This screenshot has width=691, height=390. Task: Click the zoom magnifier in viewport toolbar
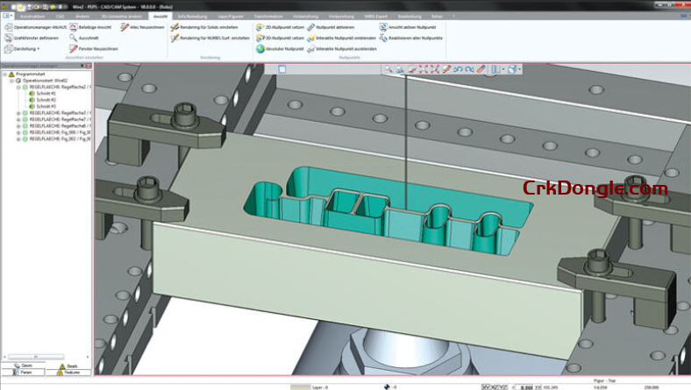pyautogui.click(x=388, y=68)
